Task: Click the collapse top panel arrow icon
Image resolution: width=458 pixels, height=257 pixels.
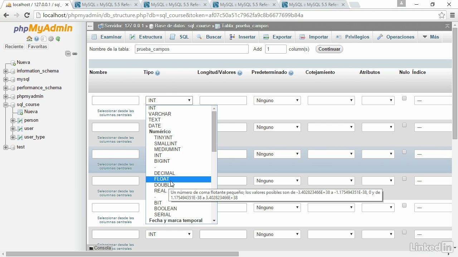Action: point(447,26)
